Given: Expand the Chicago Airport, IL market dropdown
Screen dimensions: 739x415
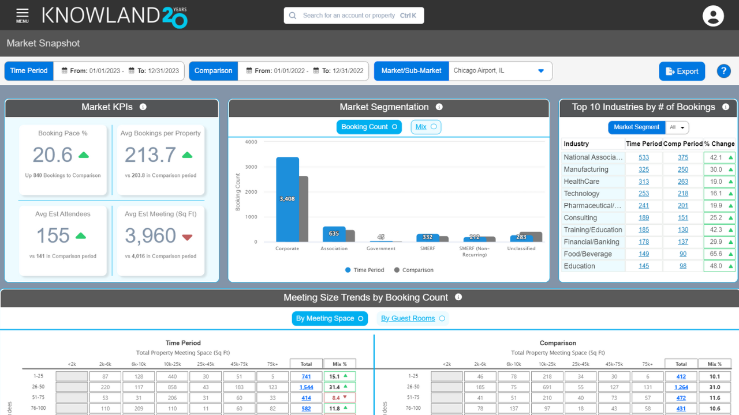Looking at the screenshot, I should point(541,71).
